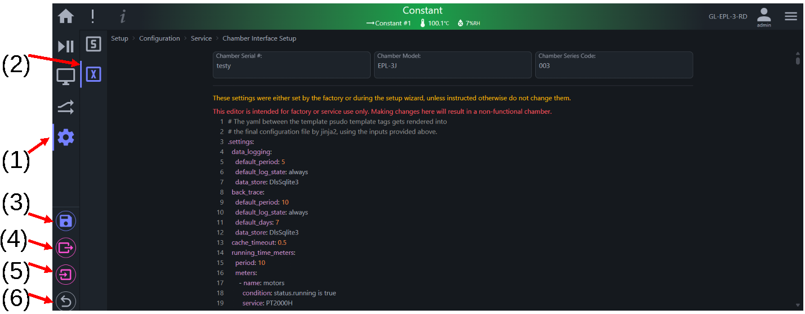Open the admin user account icon

764,17
